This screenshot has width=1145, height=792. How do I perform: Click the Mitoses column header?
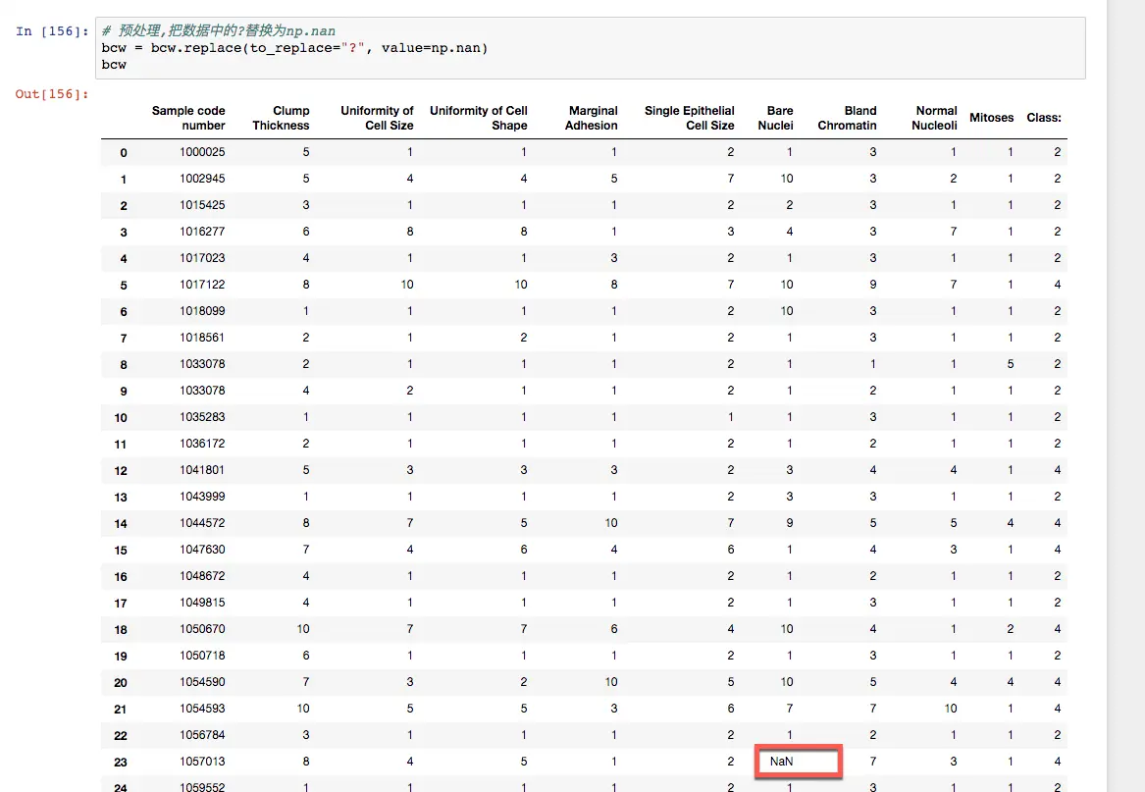(x=992, y=118)
